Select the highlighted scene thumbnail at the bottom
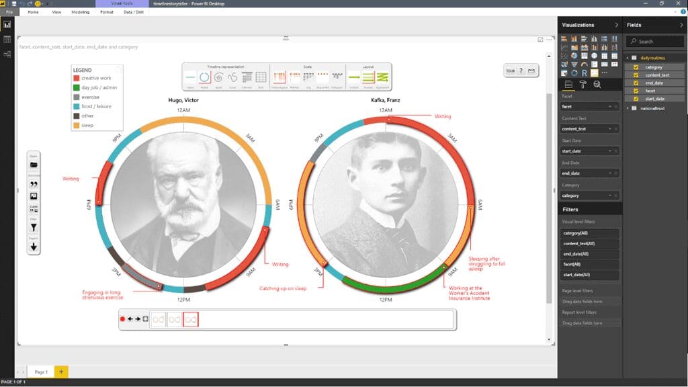The image size is (688, 387). [191, 319]
